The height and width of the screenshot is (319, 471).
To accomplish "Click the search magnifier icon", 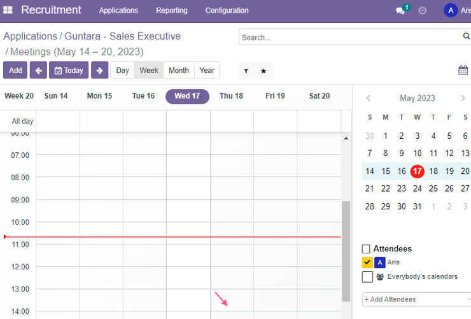I will tap(466, 36).
